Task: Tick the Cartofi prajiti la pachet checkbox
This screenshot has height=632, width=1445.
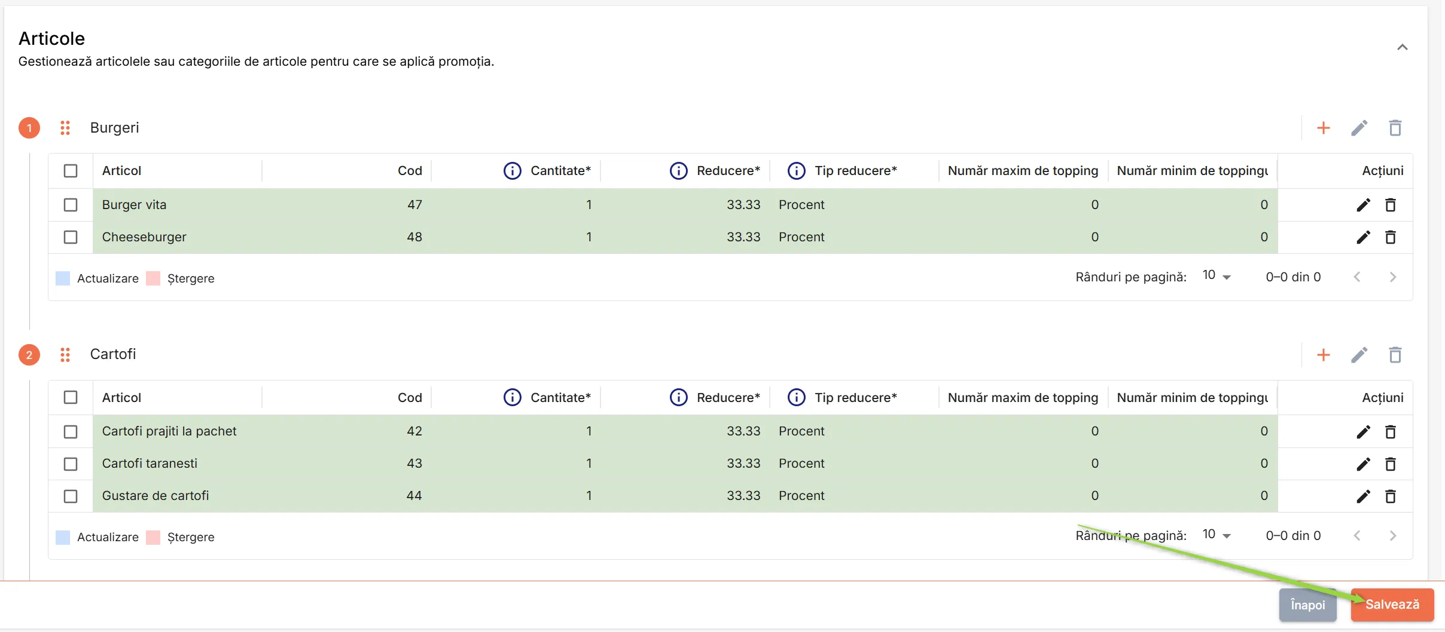Action: 71,432
